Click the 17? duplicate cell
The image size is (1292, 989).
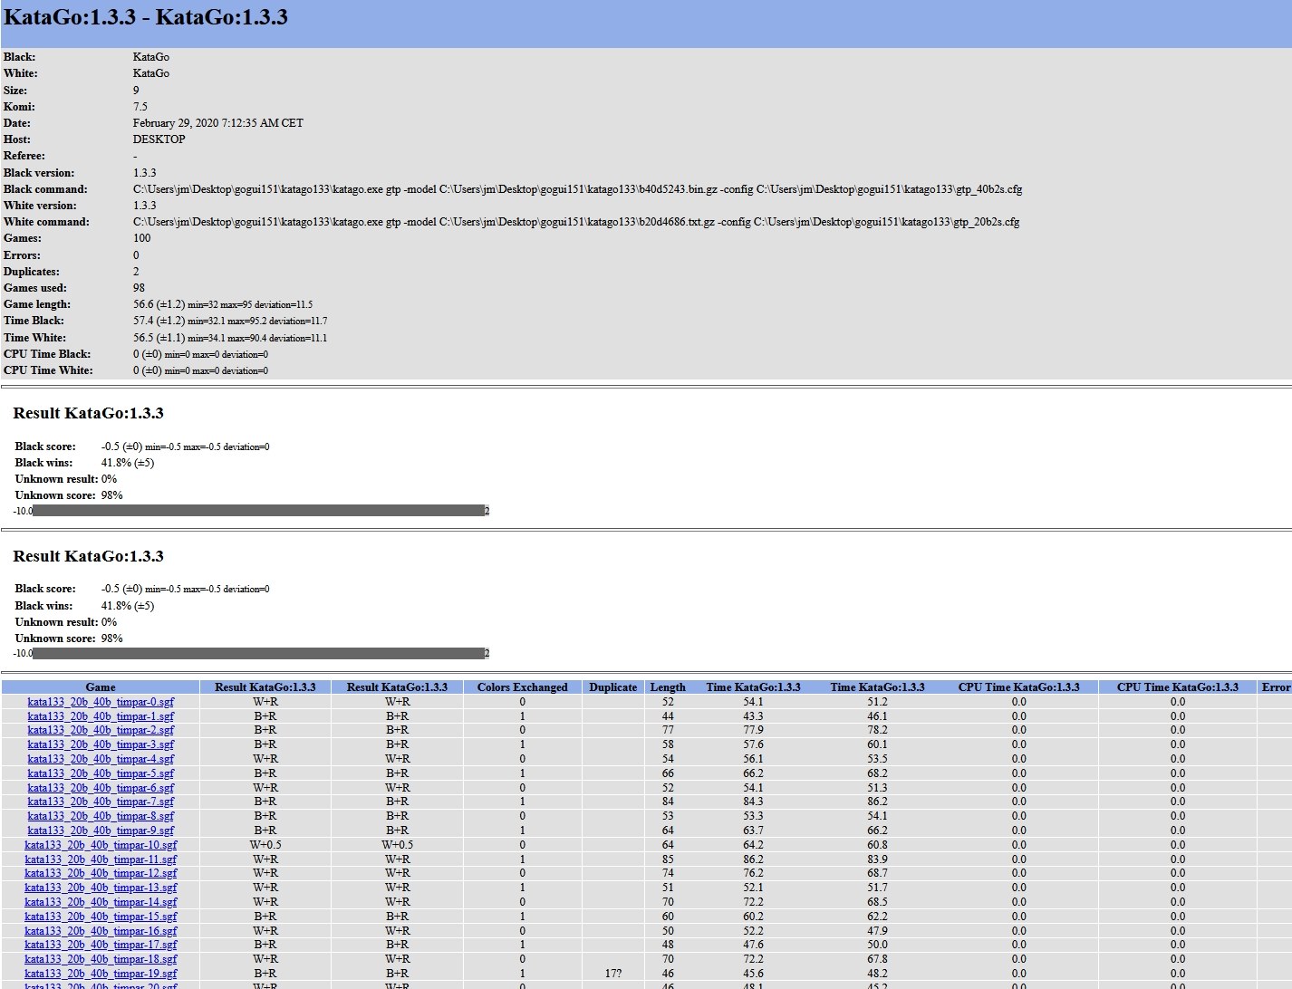point(612,974)
